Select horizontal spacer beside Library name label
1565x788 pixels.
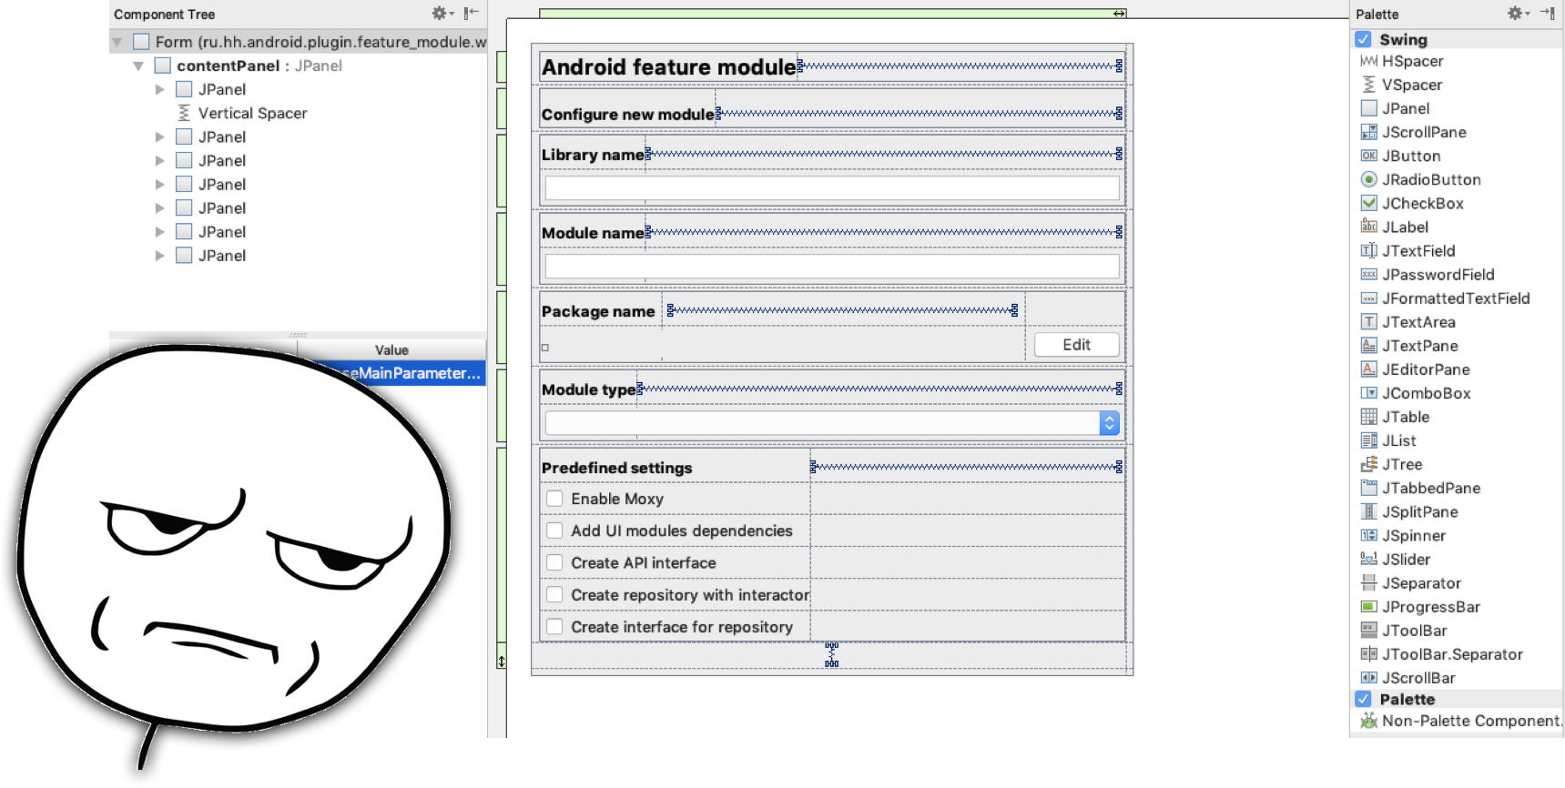(883, 154)
